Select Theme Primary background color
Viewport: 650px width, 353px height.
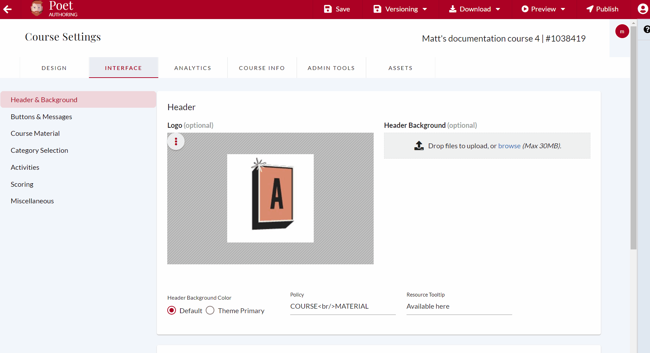point(210,310)
